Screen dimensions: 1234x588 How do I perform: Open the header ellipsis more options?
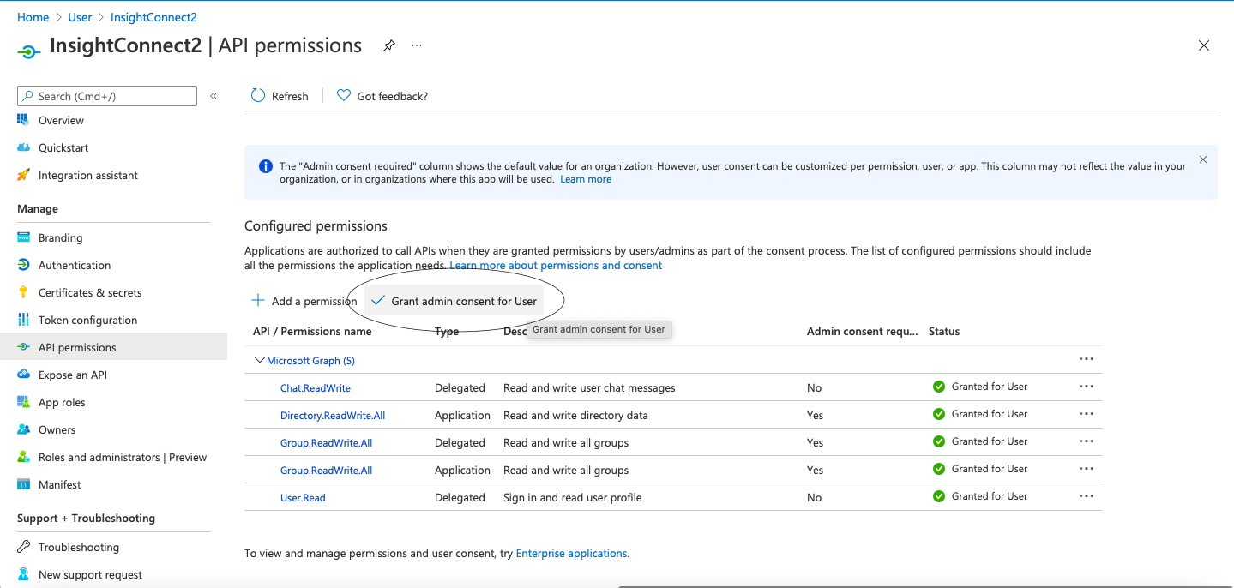coord(417,45)
